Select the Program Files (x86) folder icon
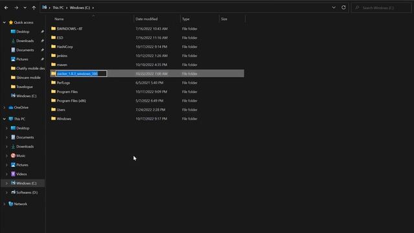The width and height of the screenshot is (414, 233). click(x=53, y=101)
